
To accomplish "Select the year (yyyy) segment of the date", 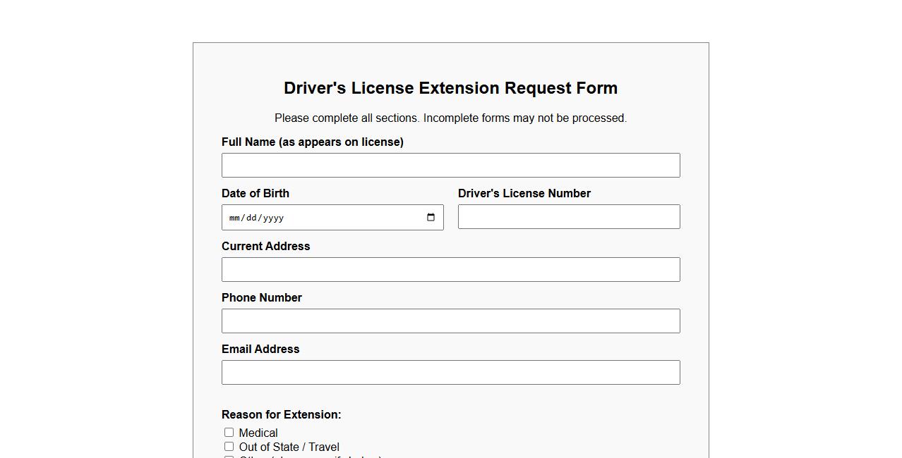I will [x=275, y=218].
